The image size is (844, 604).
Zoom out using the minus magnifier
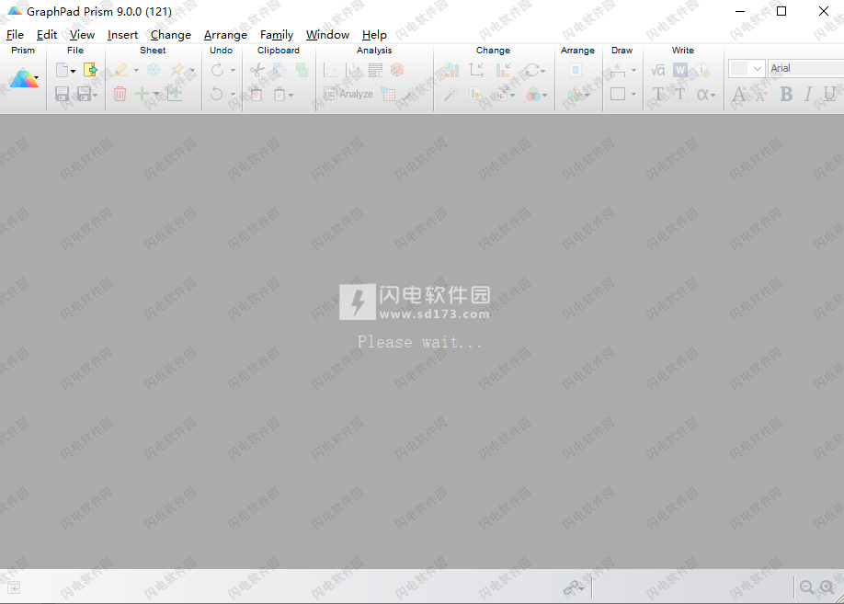(x=806, y=587)
